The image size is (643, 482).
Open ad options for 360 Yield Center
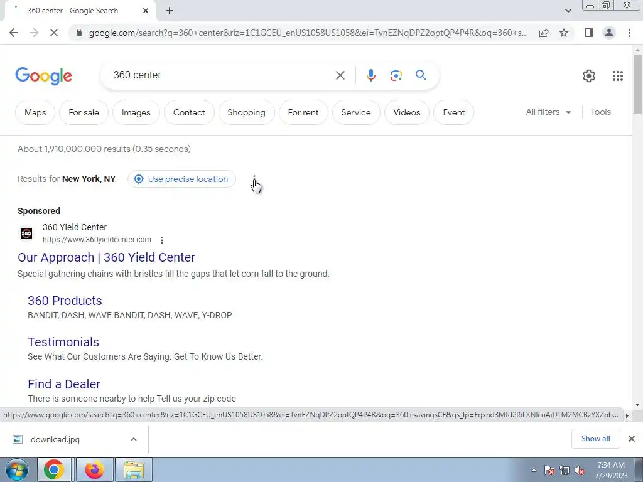[x=162, y=240]
